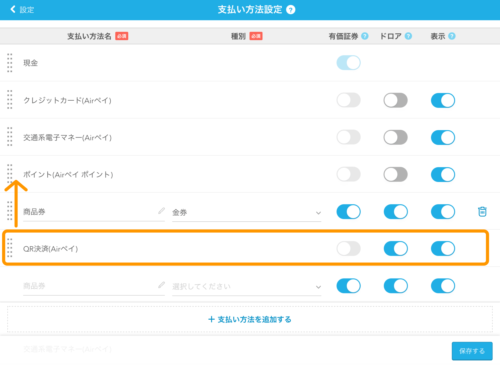Open the 選択してください type dropdown
This screenshot has width=500, height=365.
coord(246,287)
